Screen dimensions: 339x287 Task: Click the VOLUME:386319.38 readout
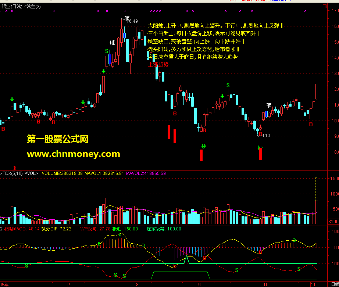click(x=62, y=173)
